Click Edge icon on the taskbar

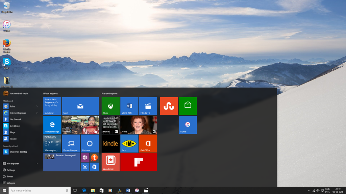pyautogui.click(x=84, y=191)
